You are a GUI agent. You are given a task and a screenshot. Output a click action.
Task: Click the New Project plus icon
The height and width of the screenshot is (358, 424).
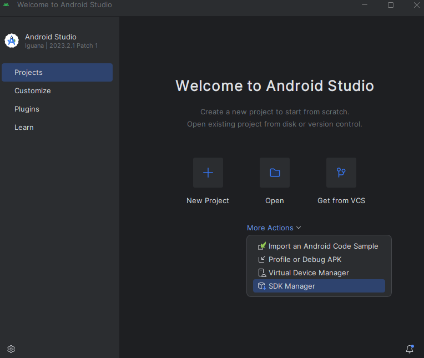point(208,173)
